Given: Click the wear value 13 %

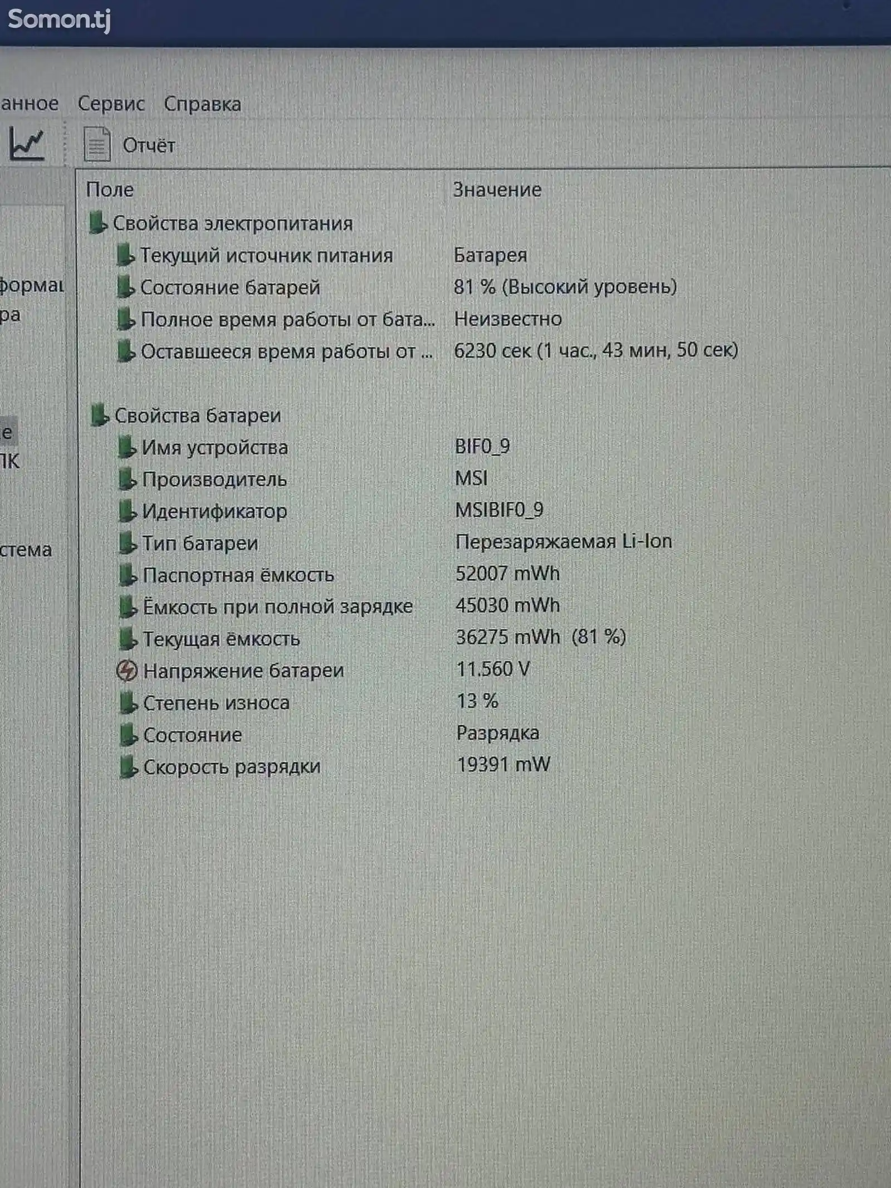Looking at the screenshot, I should 477,701.
